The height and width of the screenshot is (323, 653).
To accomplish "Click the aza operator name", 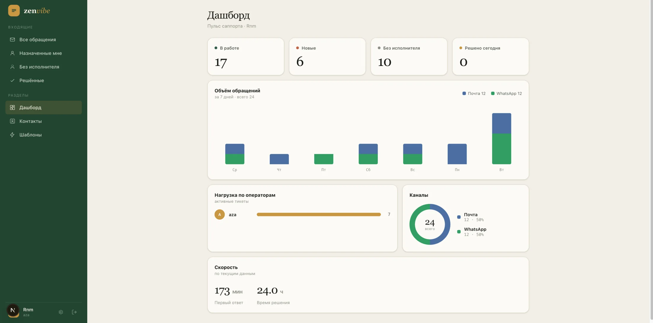I will (233, 215).
